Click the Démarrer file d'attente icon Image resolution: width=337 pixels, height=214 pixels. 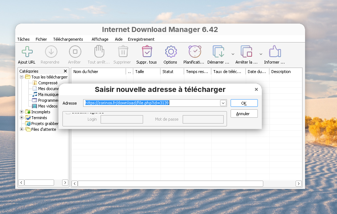coord(219,52)
